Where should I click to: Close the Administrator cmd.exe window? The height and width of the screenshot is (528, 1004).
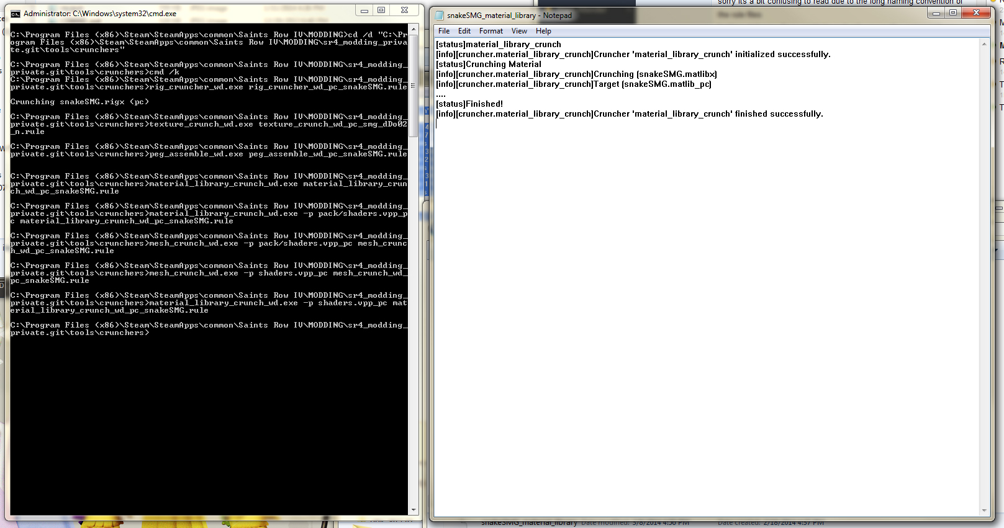point(404,11)
